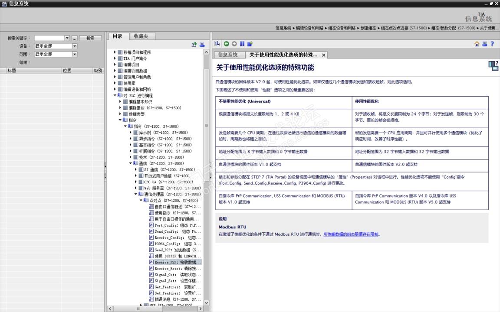The width and height of the screenshot is (500, 312).
Task: Expand TIA 门户简介 tree node
Action: pos(115,58)
